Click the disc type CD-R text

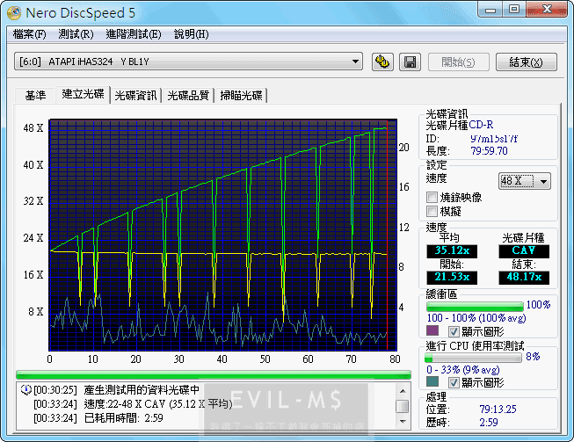point(481,125)
